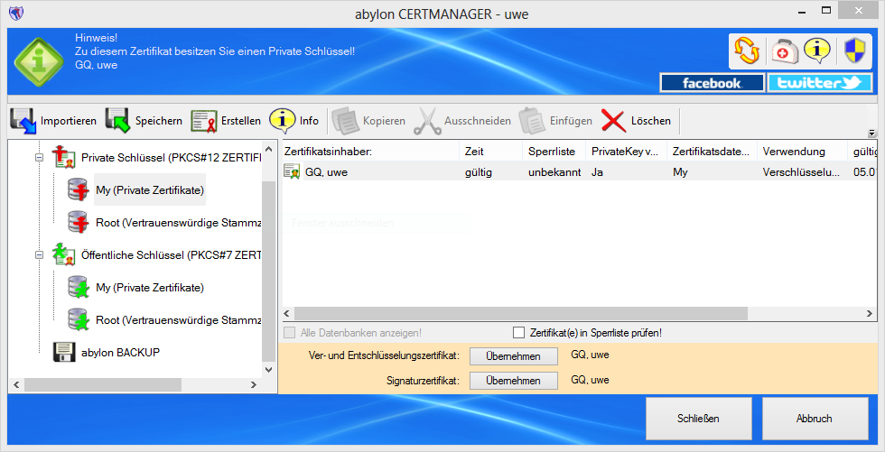Open the twitter link button
This screenshot has height=452, width=885.
pyautogui.click(x=820, y=83)
